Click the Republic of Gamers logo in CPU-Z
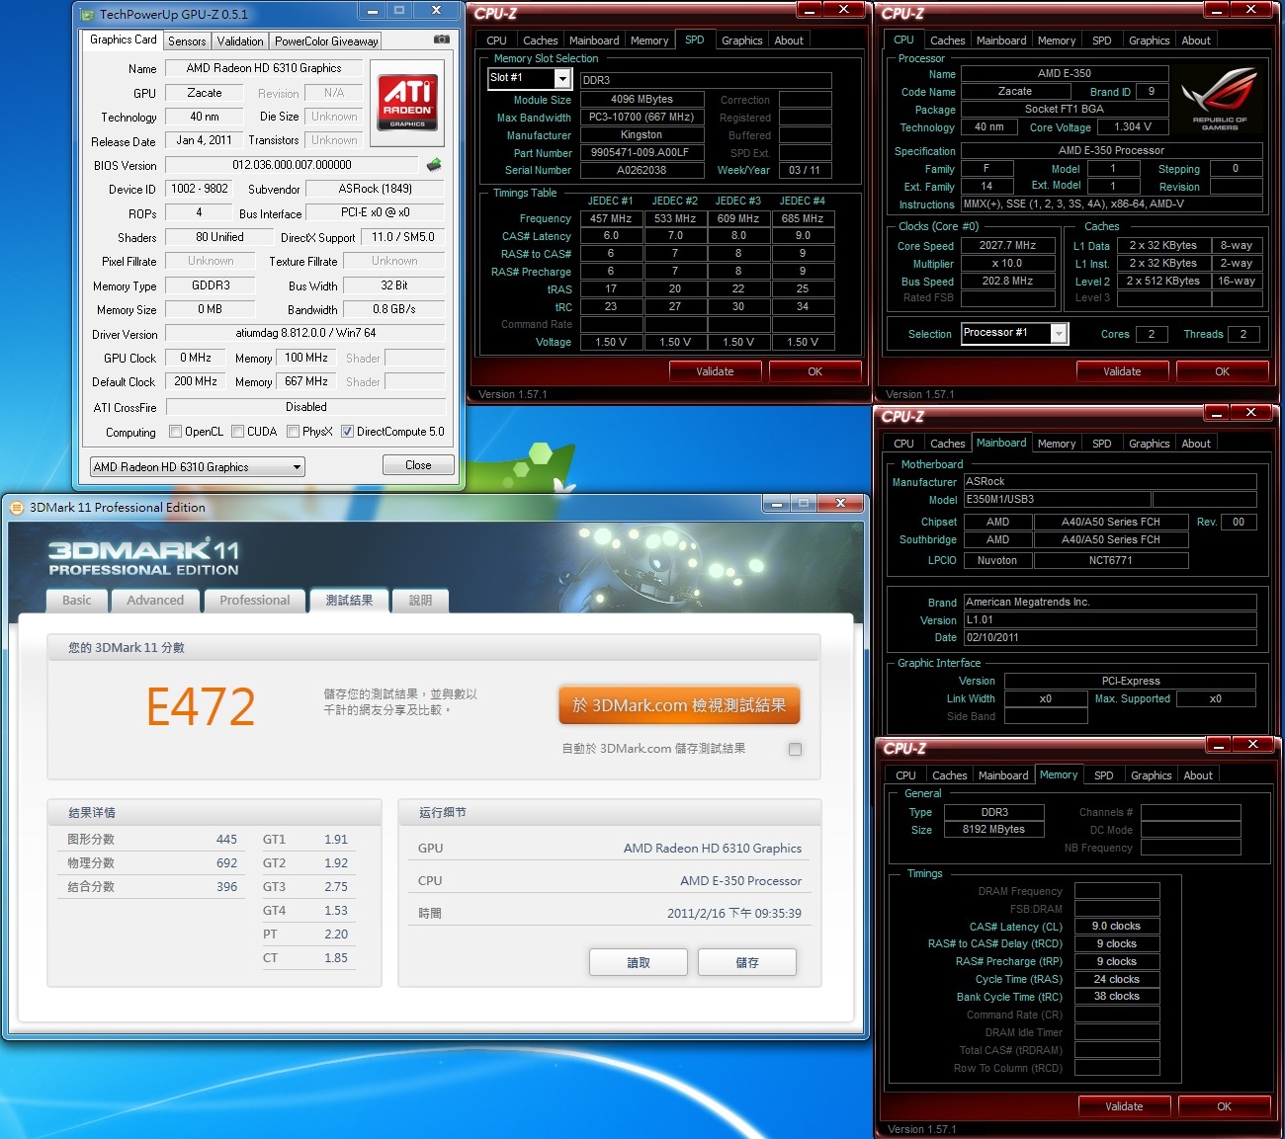 (x=1219, y=100)
